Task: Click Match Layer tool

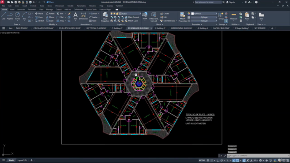Action: [131, 21]
